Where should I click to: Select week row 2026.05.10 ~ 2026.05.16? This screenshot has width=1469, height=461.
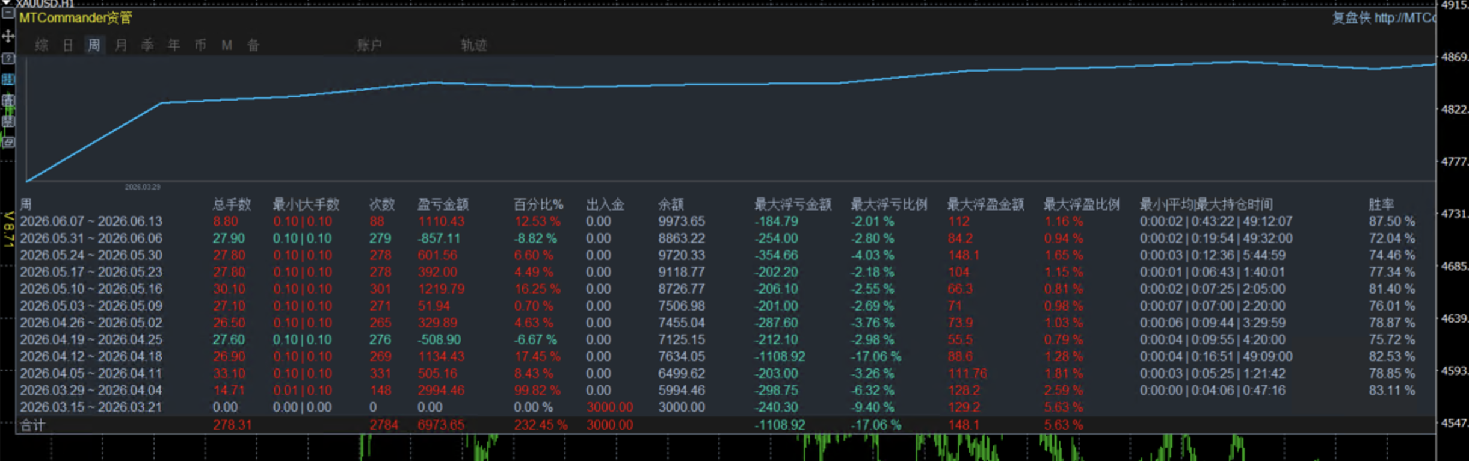pyautogui.click(x=725, y=289)
